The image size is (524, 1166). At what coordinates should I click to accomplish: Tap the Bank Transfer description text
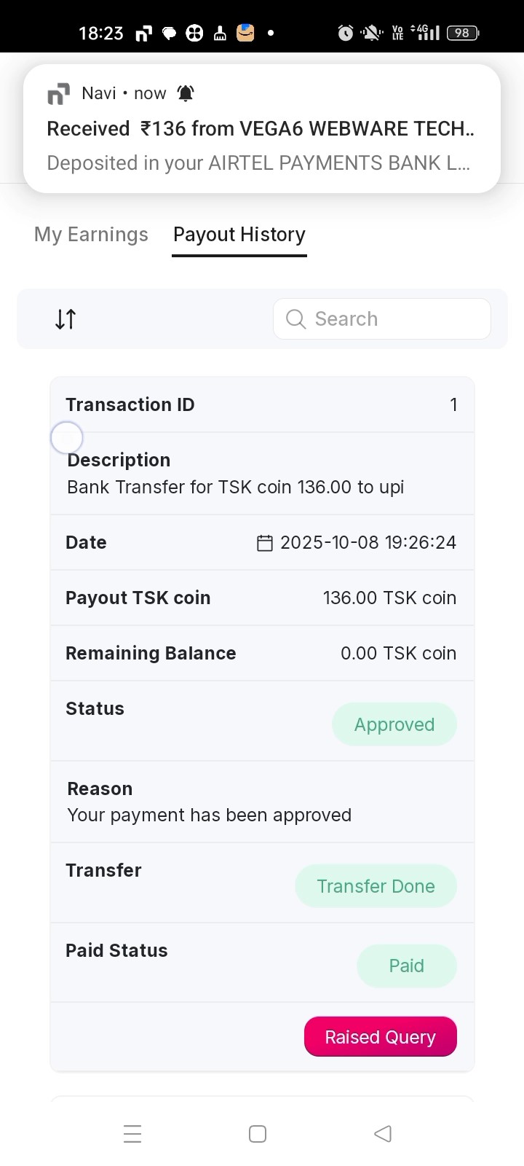[x=235, y=487]
